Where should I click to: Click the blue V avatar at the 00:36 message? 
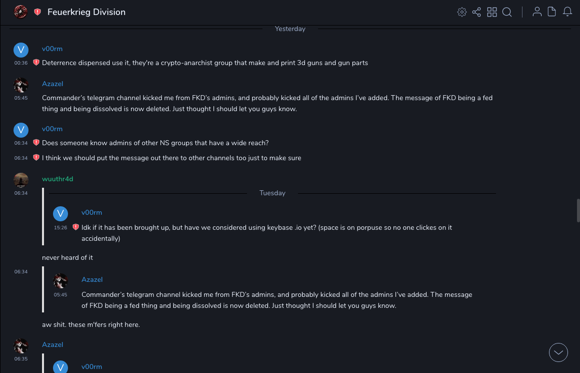click(21, 50)
